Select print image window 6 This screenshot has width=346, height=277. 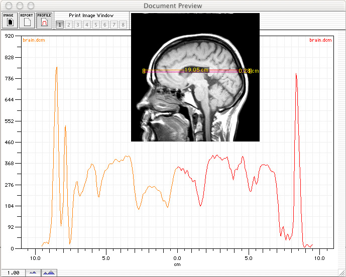pyautogui.click(x=105, y=25)
